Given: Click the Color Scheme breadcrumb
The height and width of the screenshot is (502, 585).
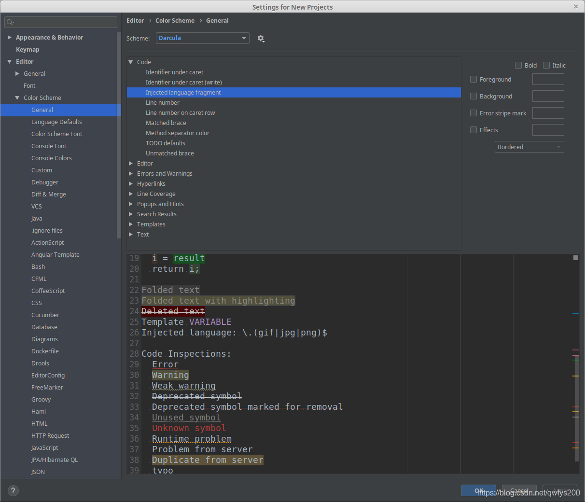Looking at the screenshot, I should click(x=175, y=21).
